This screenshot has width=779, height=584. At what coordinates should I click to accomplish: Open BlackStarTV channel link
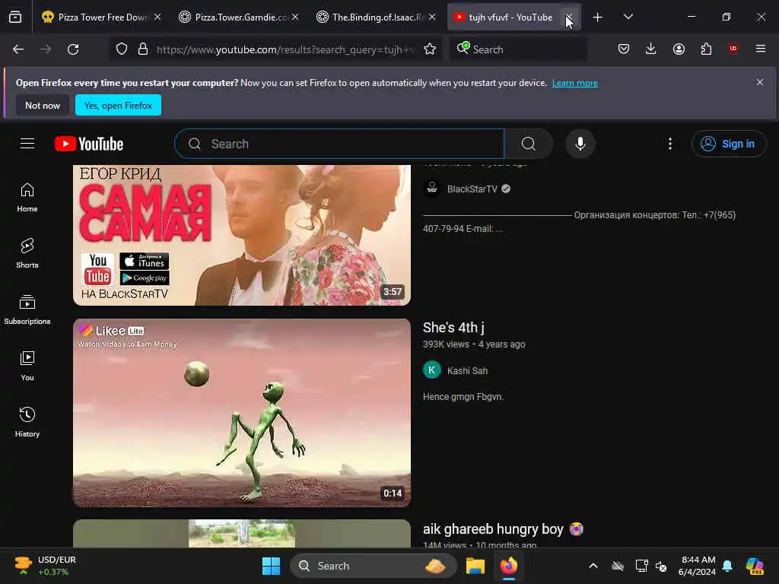tap(472, 189)
